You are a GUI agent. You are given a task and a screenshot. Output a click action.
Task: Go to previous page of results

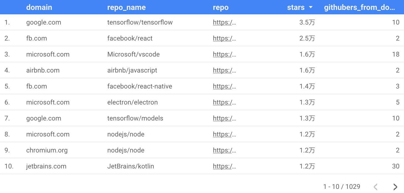click(x=375, y=187)
